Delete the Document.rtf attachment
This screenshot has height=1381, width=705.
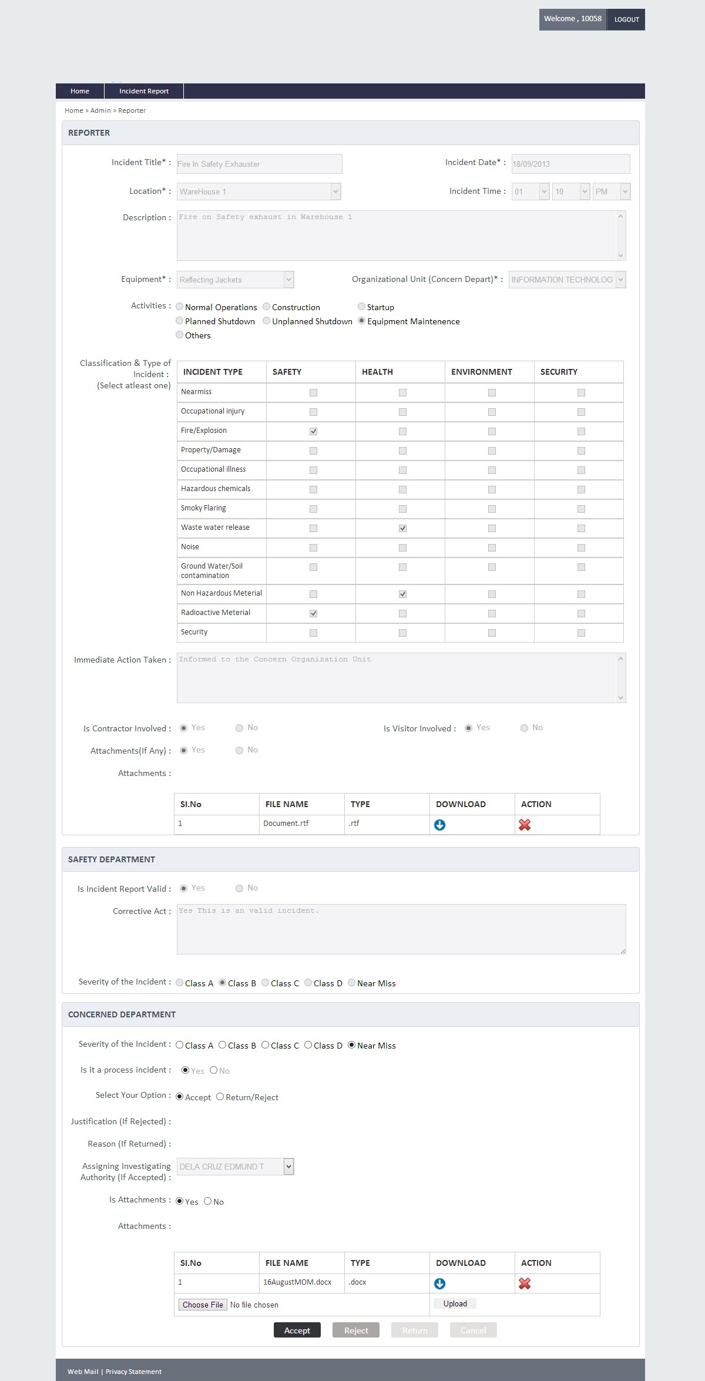(x=525, y=825)
